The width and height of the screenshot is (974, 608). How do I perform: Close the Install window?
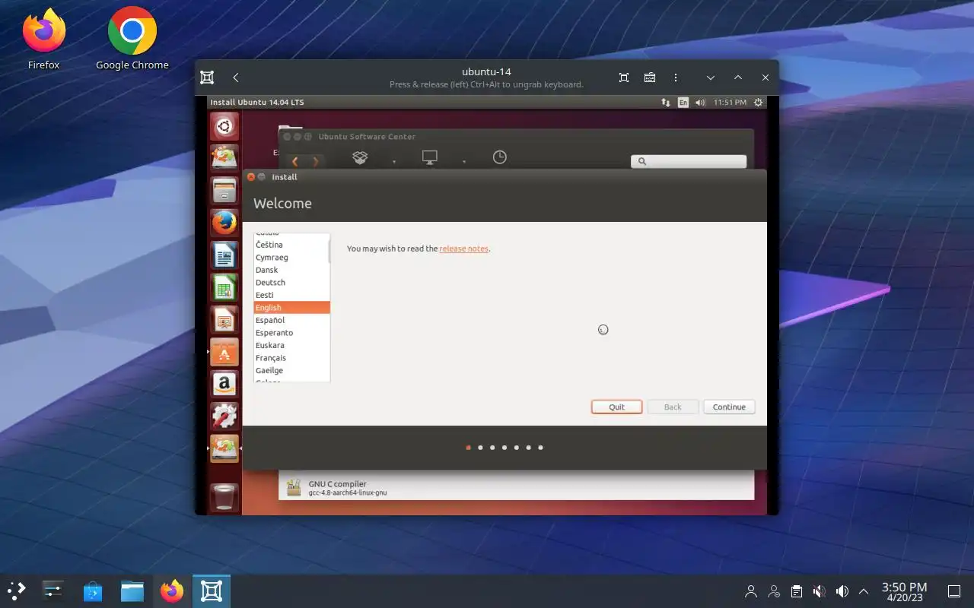tap(251, 177)
